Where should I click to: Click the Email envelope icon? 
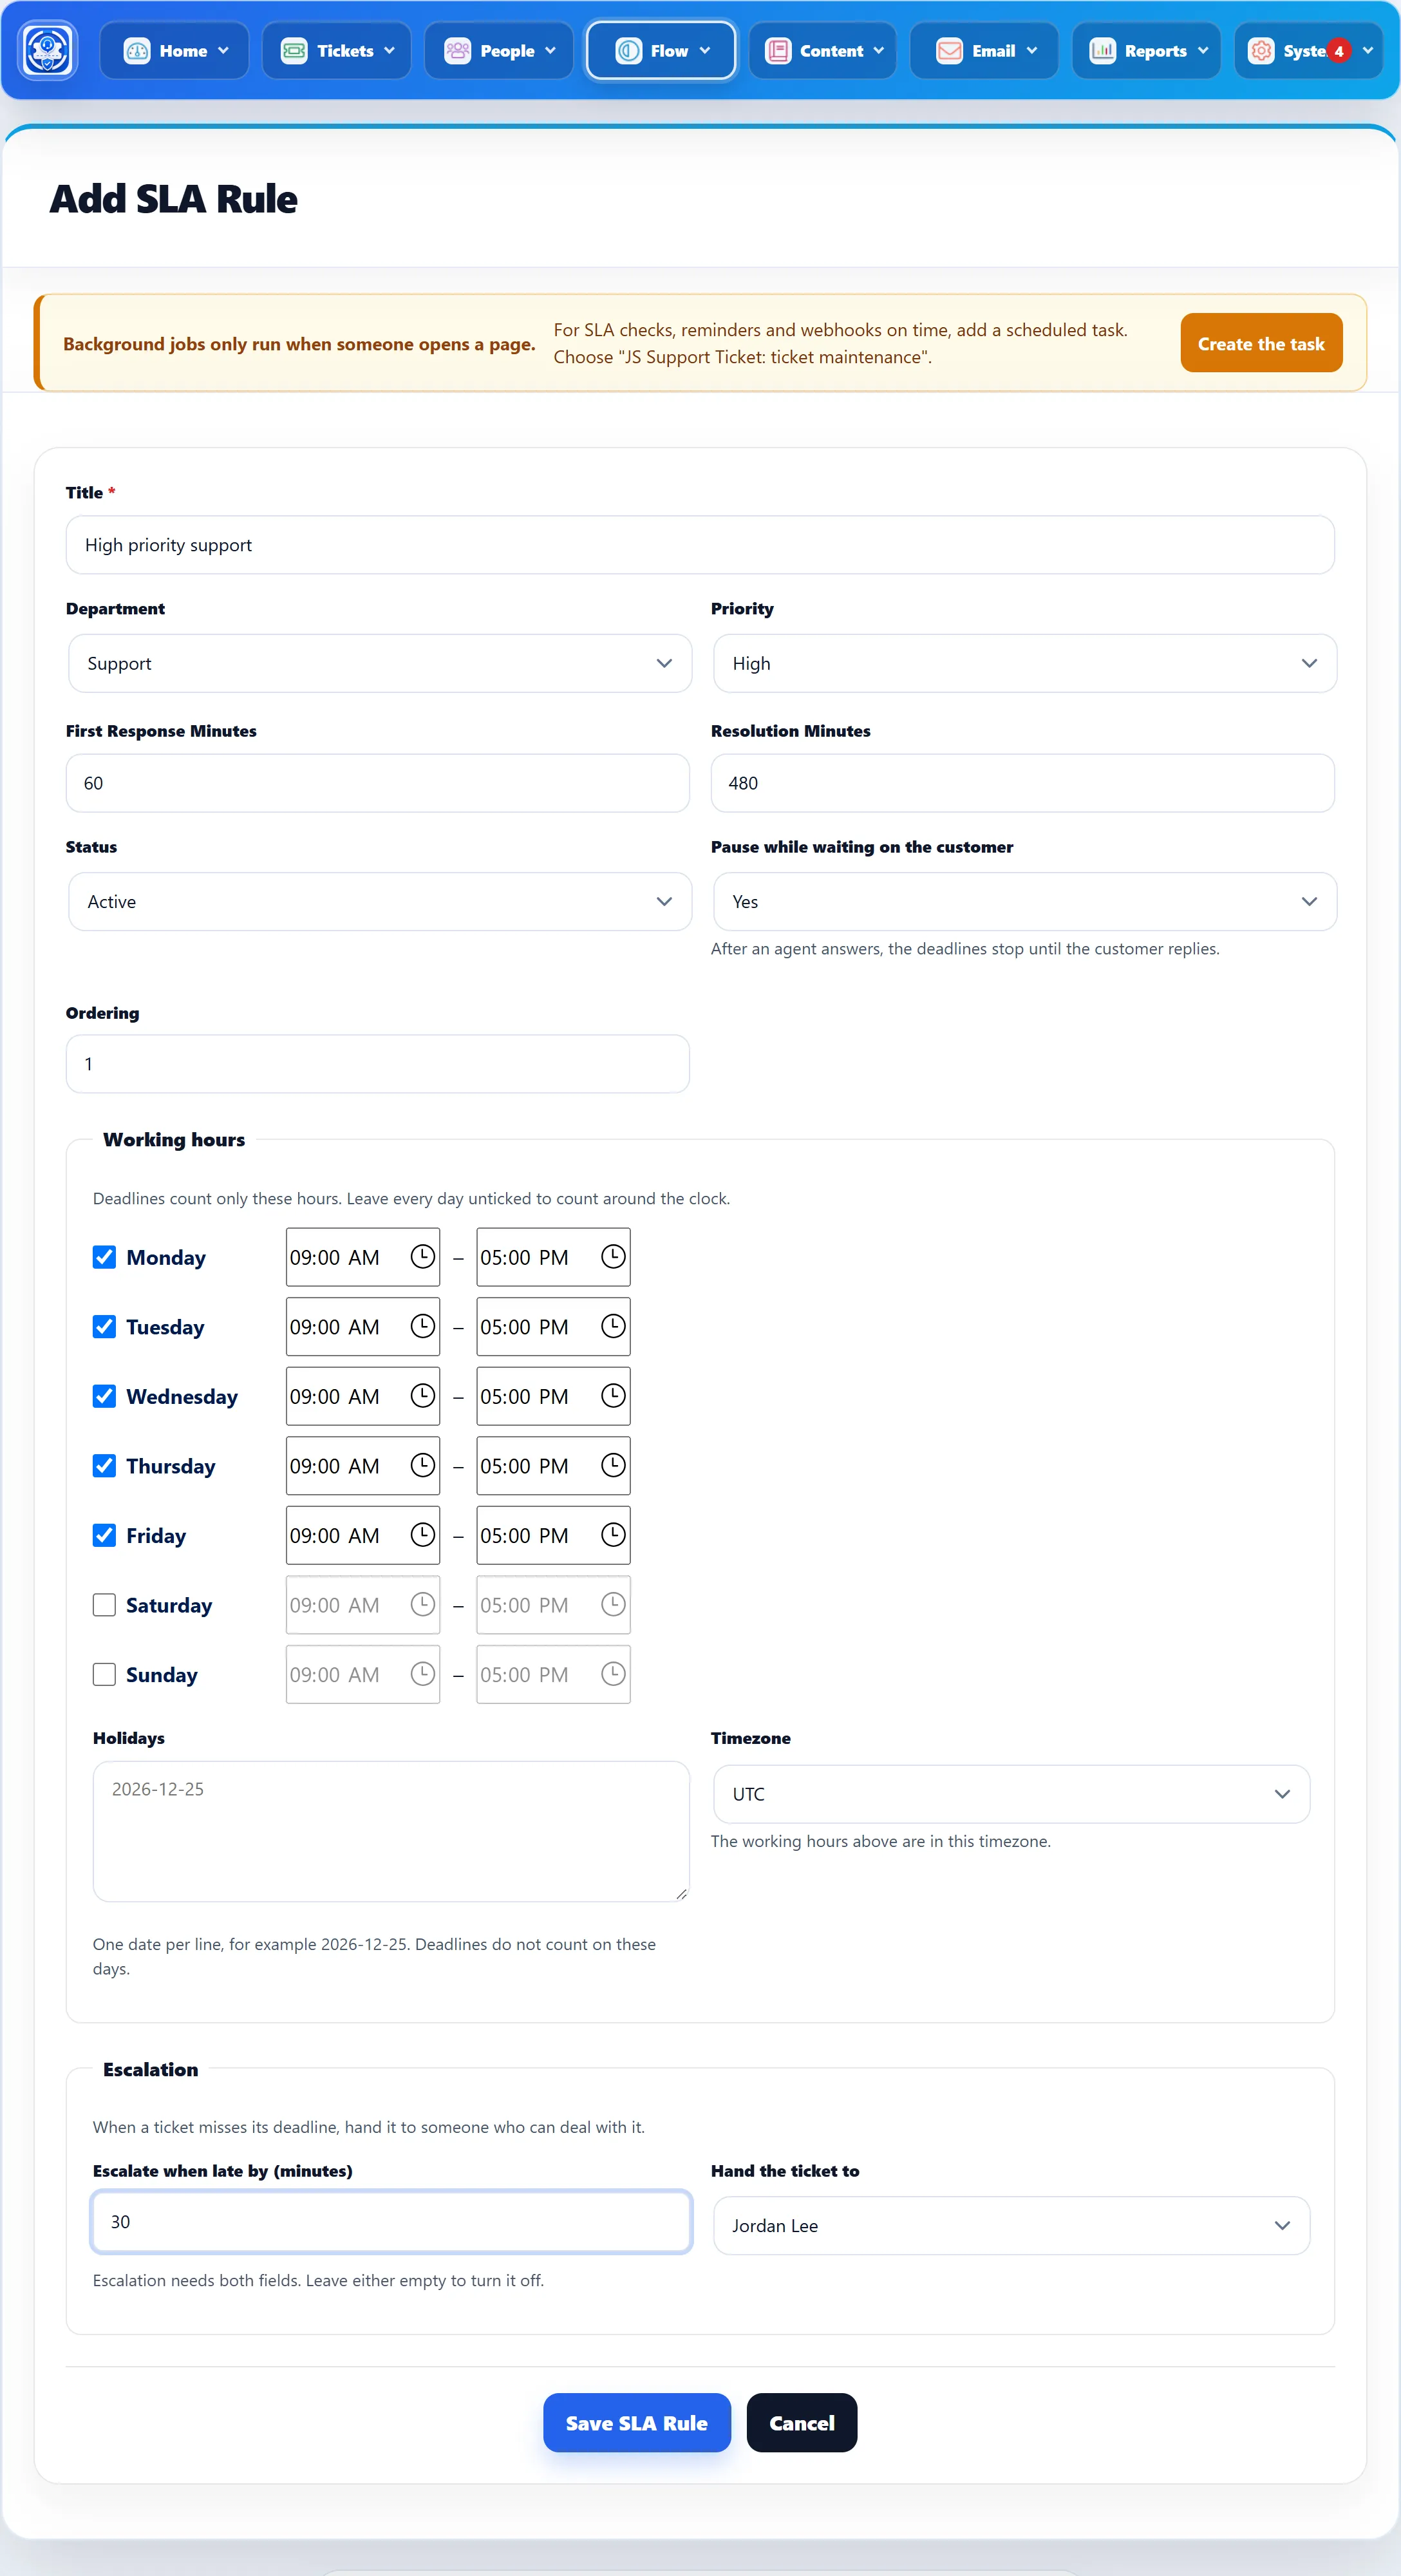[x=949, y=51]
